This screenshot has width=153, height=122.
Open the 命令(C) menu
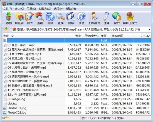tap(19, 9)
